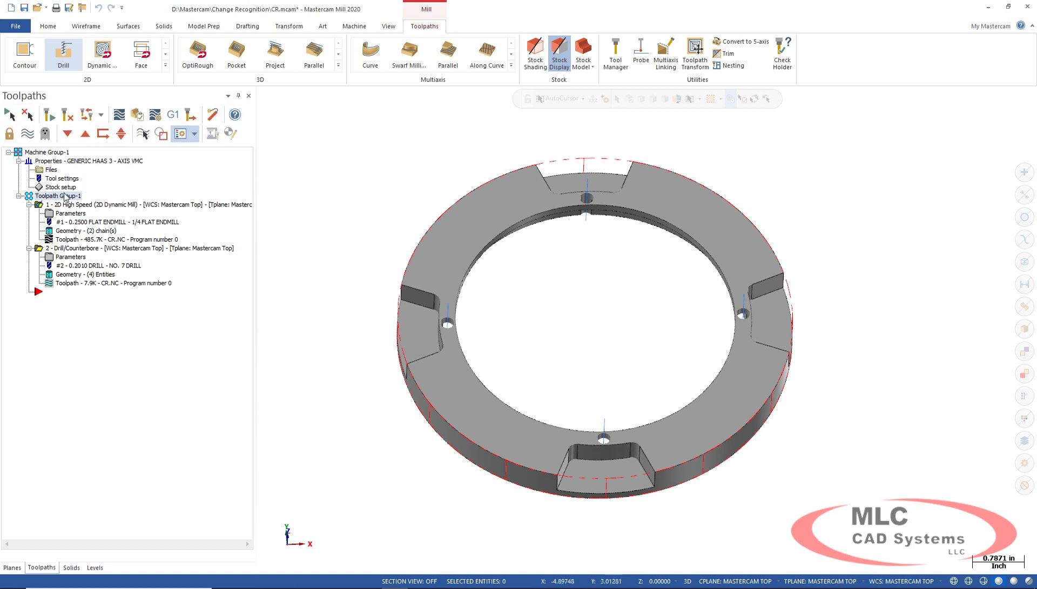Image resolution: width=1037 pixels, height=589 pixels.
Task: Open Verify selected operations icon
Action: 137,115
